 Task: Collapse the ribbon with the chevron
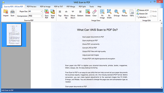(x=160, y=20)
